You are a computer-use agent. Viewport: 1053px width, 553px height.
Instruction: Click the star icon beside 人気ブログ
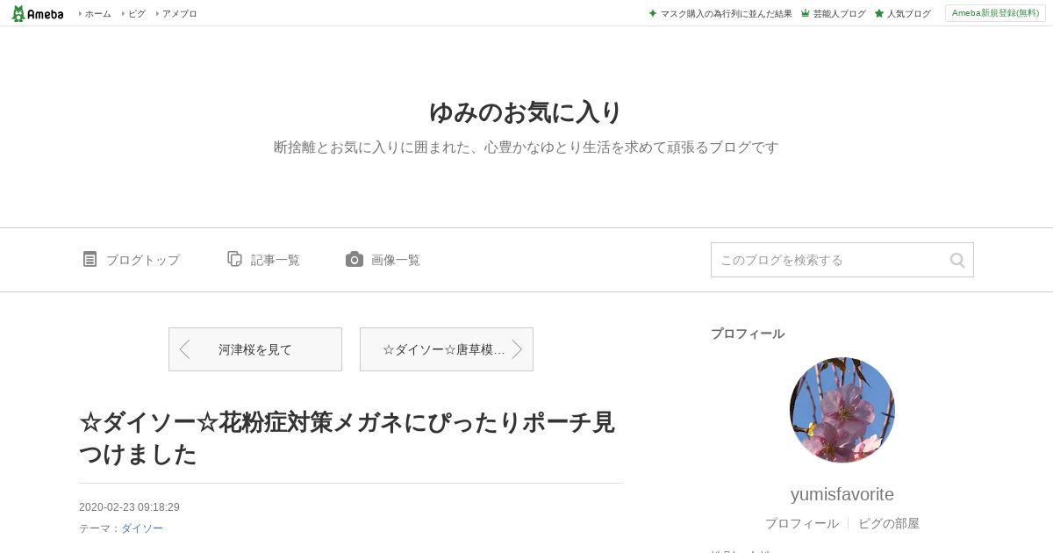pos(878,13)
